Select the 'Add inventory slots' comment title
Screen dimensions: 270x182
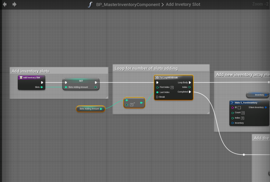click(31, 71)
